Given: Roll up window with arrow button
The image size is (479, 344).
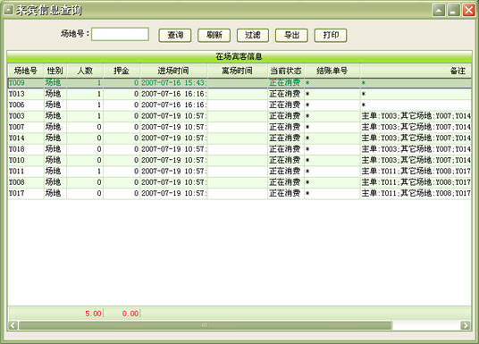Looking at the screenshot, I should point(439,11).
